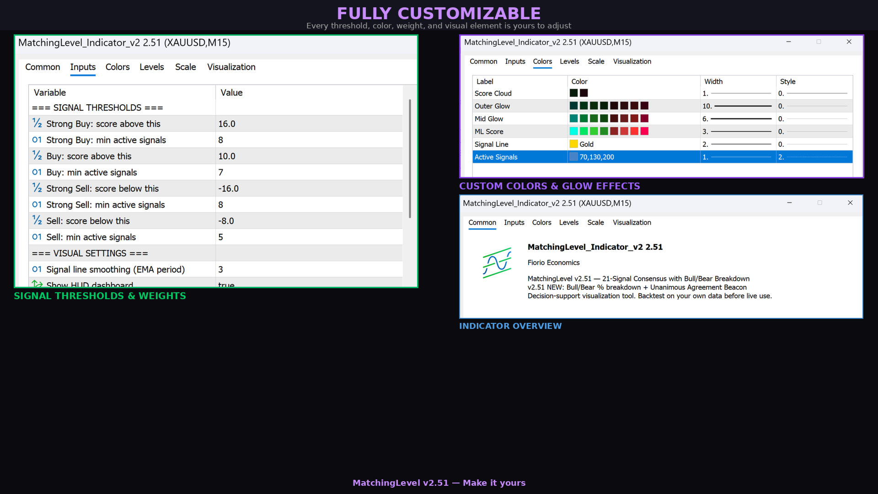Click the fraction icon beside Sell score below
The height and width of the screenshot is (494, 878).
[x=37, y=221]
